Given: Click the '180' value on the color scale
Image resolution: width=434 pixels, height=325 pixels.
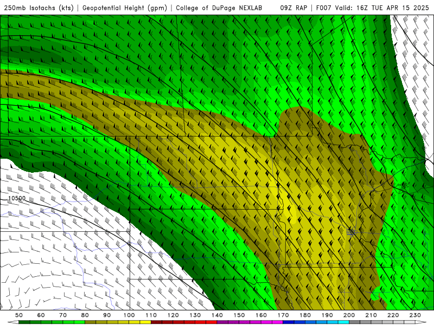Looking at the screenshot, I should click(305, 315).
